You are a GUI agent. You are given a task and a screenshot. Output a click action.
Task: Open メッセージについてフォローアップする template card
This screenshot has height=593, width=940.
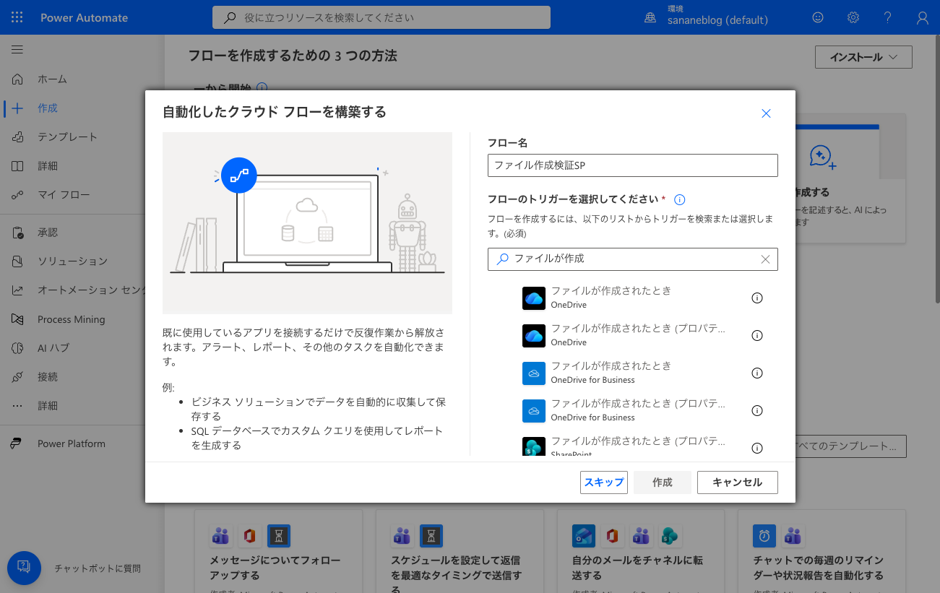[278, 552]
